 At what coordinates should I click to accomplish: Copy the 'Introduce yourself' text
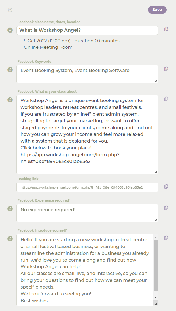pos(166,238)
